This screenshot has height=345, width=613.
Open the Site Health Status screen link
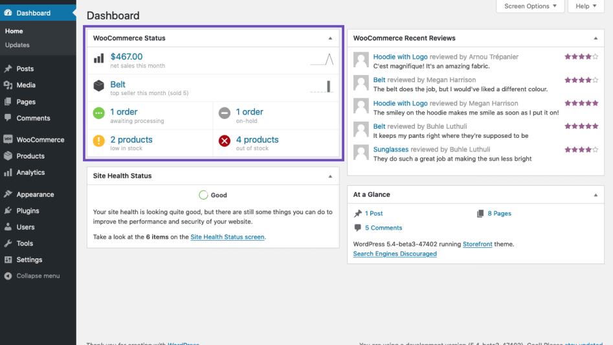coord(227,237)
